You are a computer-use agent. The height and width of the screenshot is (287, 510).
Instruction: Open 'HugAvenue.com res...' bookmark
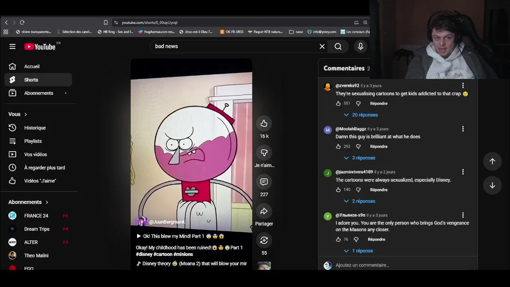(x=157, y=32)
